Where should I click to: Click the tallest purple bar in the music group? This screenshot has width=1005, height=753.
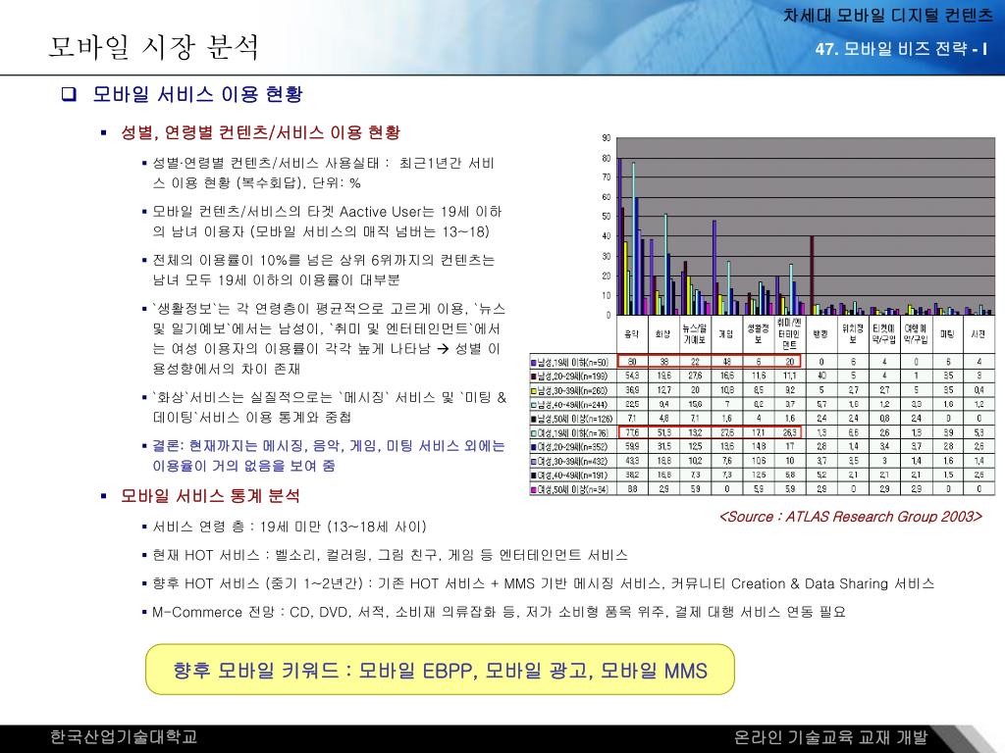[x=619, y=236]
